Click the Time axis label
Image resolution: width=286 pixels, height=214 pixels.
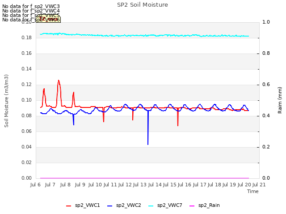pos(253,191)
